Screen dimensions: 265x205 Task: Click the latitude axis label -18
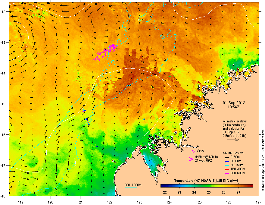[3, 196]
